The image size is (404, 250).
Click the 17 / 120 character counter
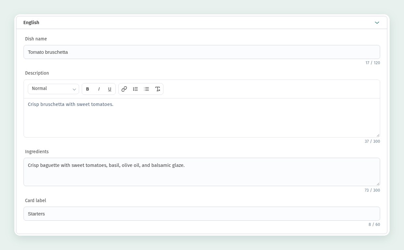pos(373,63)
